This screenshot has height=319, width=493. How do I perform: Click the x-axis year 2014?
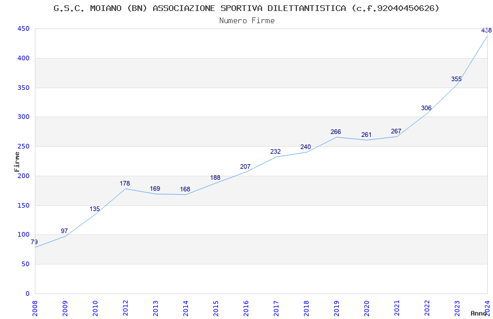click(186, 308)
